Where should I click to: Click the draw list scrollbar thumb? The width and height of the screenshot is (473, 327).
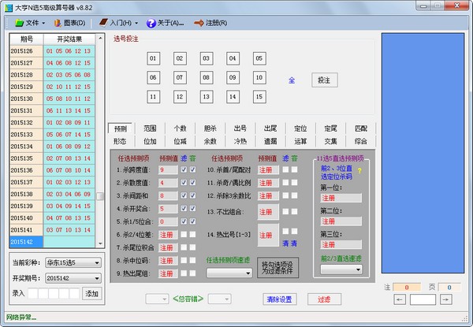[100, 196]
